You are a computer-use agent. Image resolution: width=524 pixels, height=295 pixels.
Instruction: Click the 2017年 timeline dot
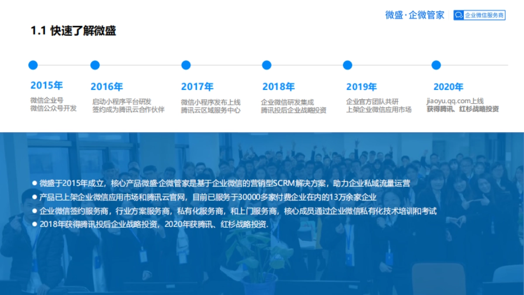186,65
